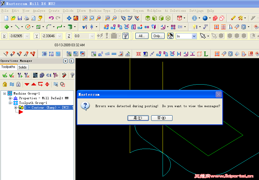
Task: Open the Analyze menu
Action: click(39, 11)
